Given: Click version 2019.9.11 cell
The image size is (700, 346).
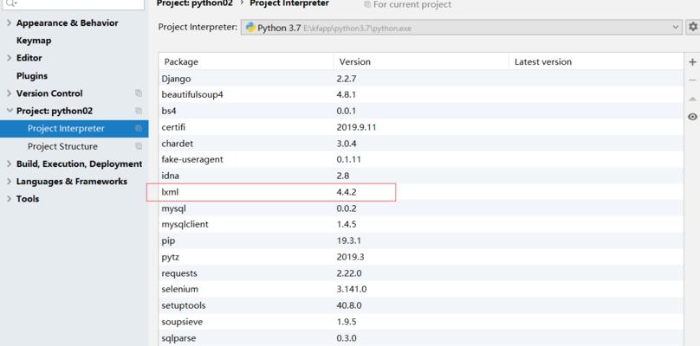Looking at the screenshot, I should pos(357,127).
